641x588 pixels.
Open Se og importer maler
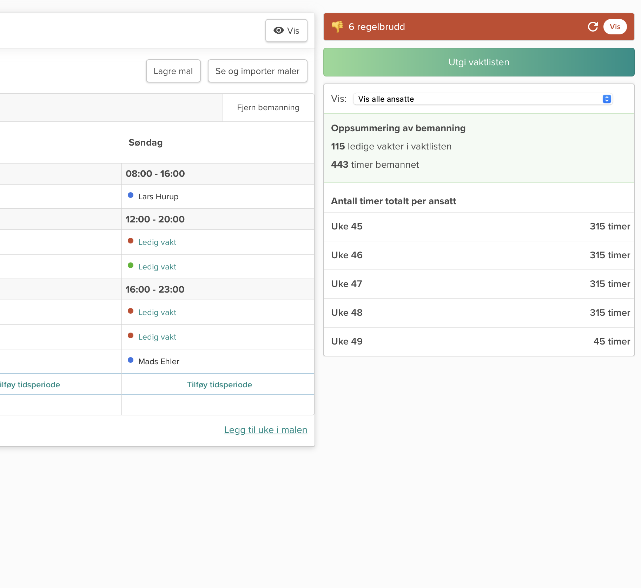point(257,71)
